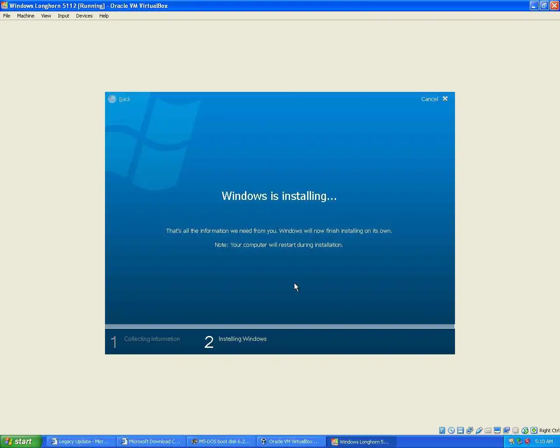The image size is (560, 448).
Task: Minimize the VirtualBox window
Action: coord(534,6)
